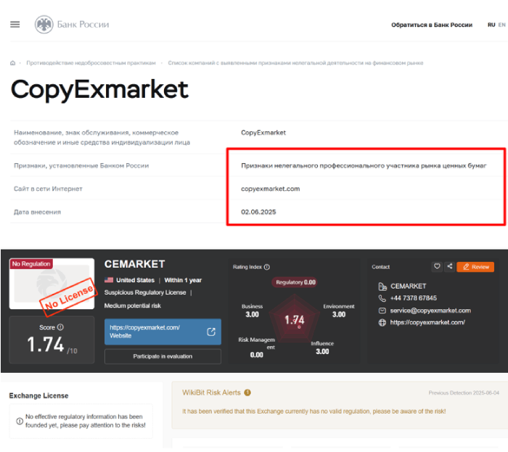
Task: Open the copyexmarket.com Website button
Action: (163, 332)
